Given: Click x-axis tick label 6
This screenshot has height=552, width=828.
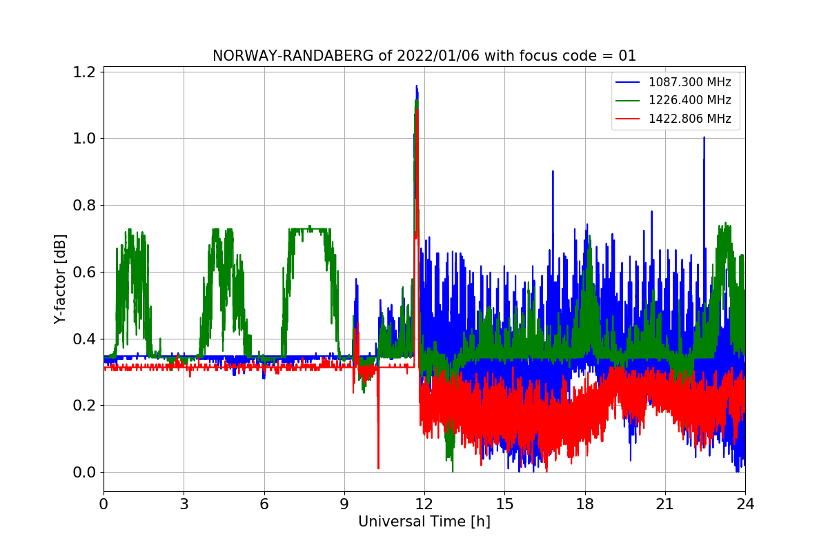Looking at the screenshot, I should tap(264, 504).
